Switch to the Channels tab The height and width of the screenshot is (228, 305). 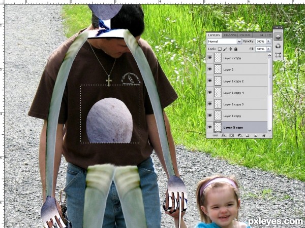pyautogui.click(x=230, y=35)
